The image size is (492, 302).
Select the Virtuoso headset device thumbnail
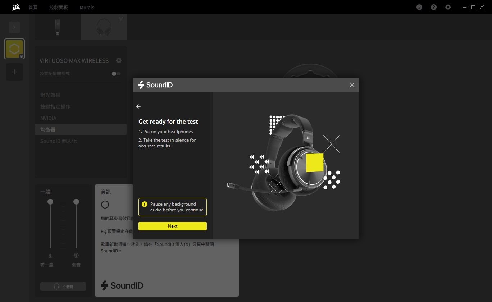(104, 27)
